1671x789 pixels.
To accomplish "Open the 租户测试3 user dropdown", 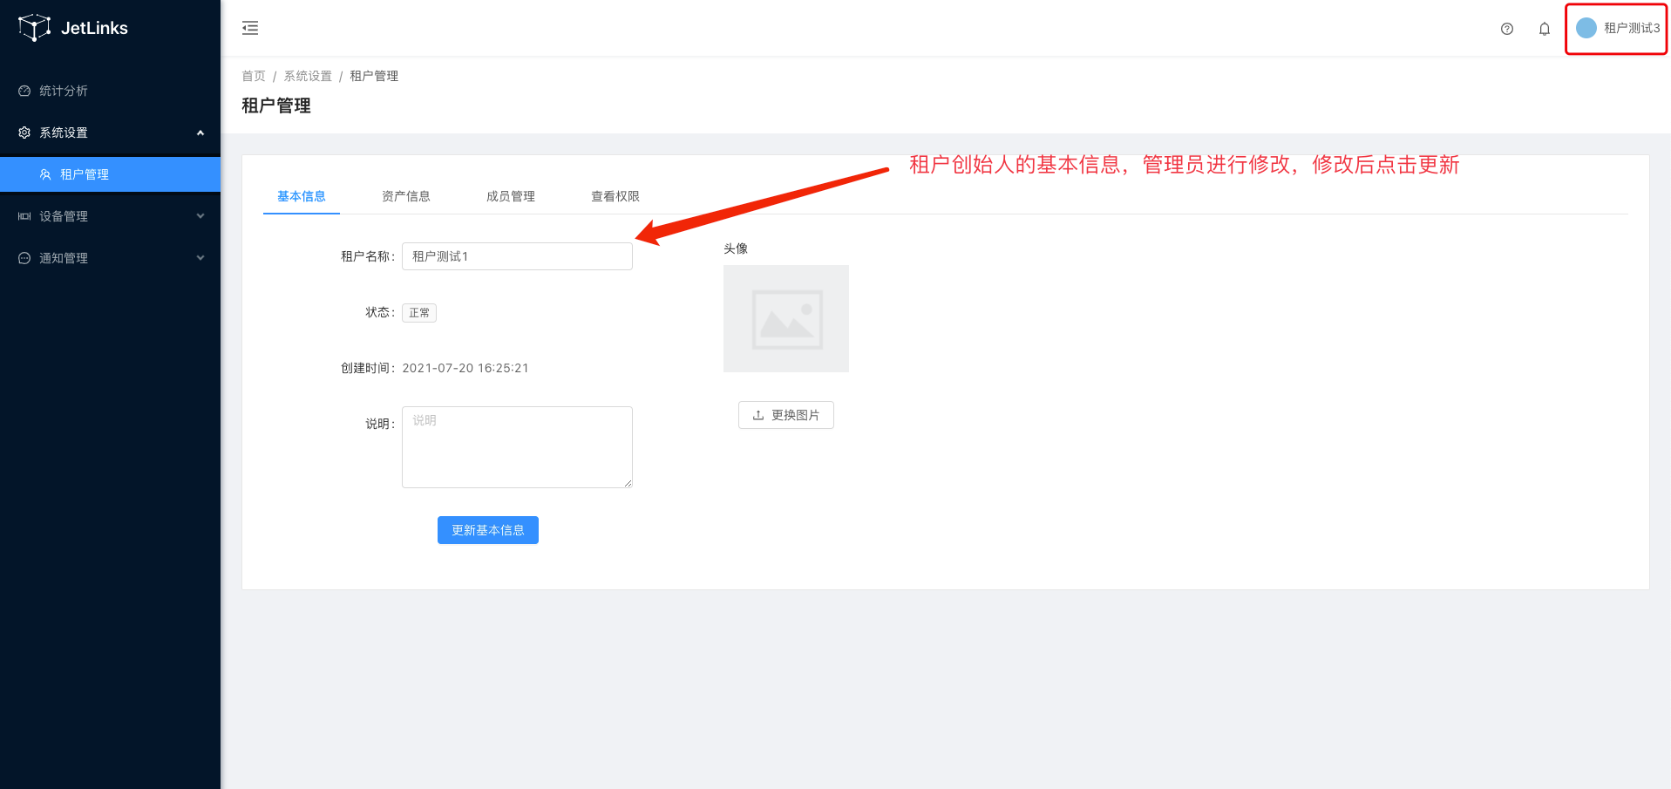I will [x=1617, y=29].
